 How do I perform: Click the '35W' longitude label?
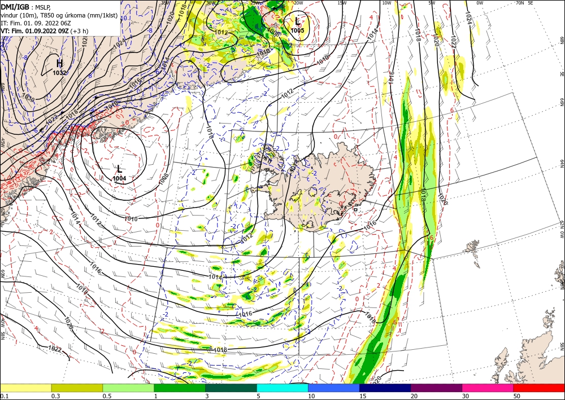(x=166, y=3)
